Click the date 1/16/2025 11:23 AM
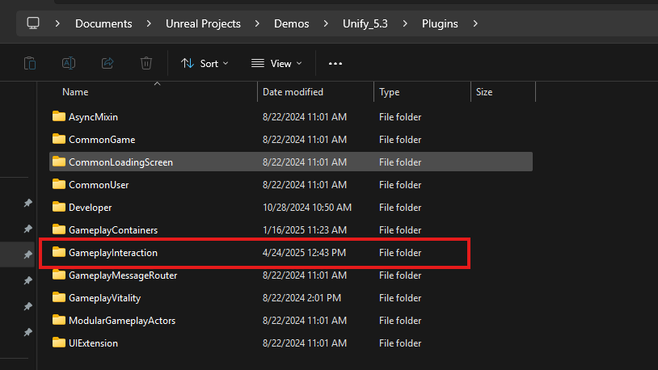Image resolution: width=658 pixels, height=370 pixels. click(x=305, y=230)
